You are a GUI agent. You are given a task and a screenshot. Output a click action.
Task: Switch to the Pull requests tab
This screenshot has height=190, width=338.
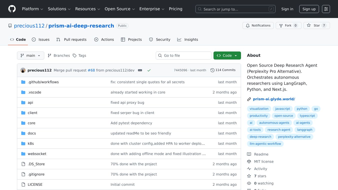coord(71,39)
